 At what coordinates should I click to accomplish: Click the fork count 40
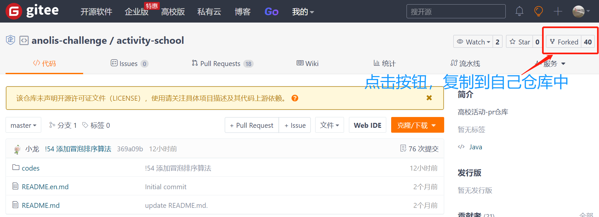pos(588,42)
